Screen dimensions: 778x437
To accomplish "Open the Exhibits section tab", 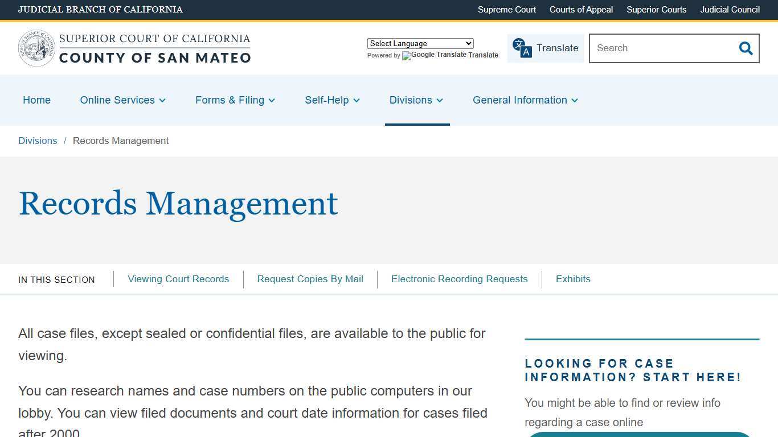I will click(573, 279).
